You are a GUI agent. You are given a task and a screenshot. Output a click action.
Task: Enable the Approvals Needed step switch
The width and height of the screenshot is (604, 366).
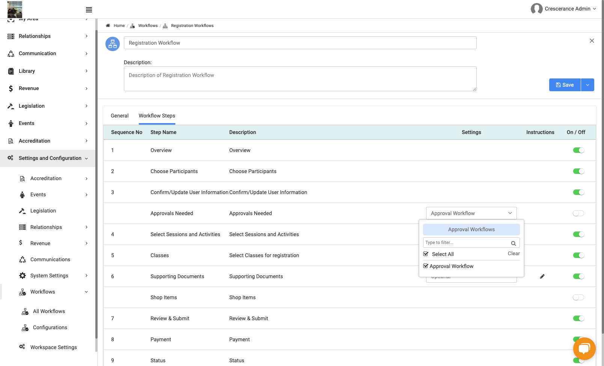coord(578,213)
